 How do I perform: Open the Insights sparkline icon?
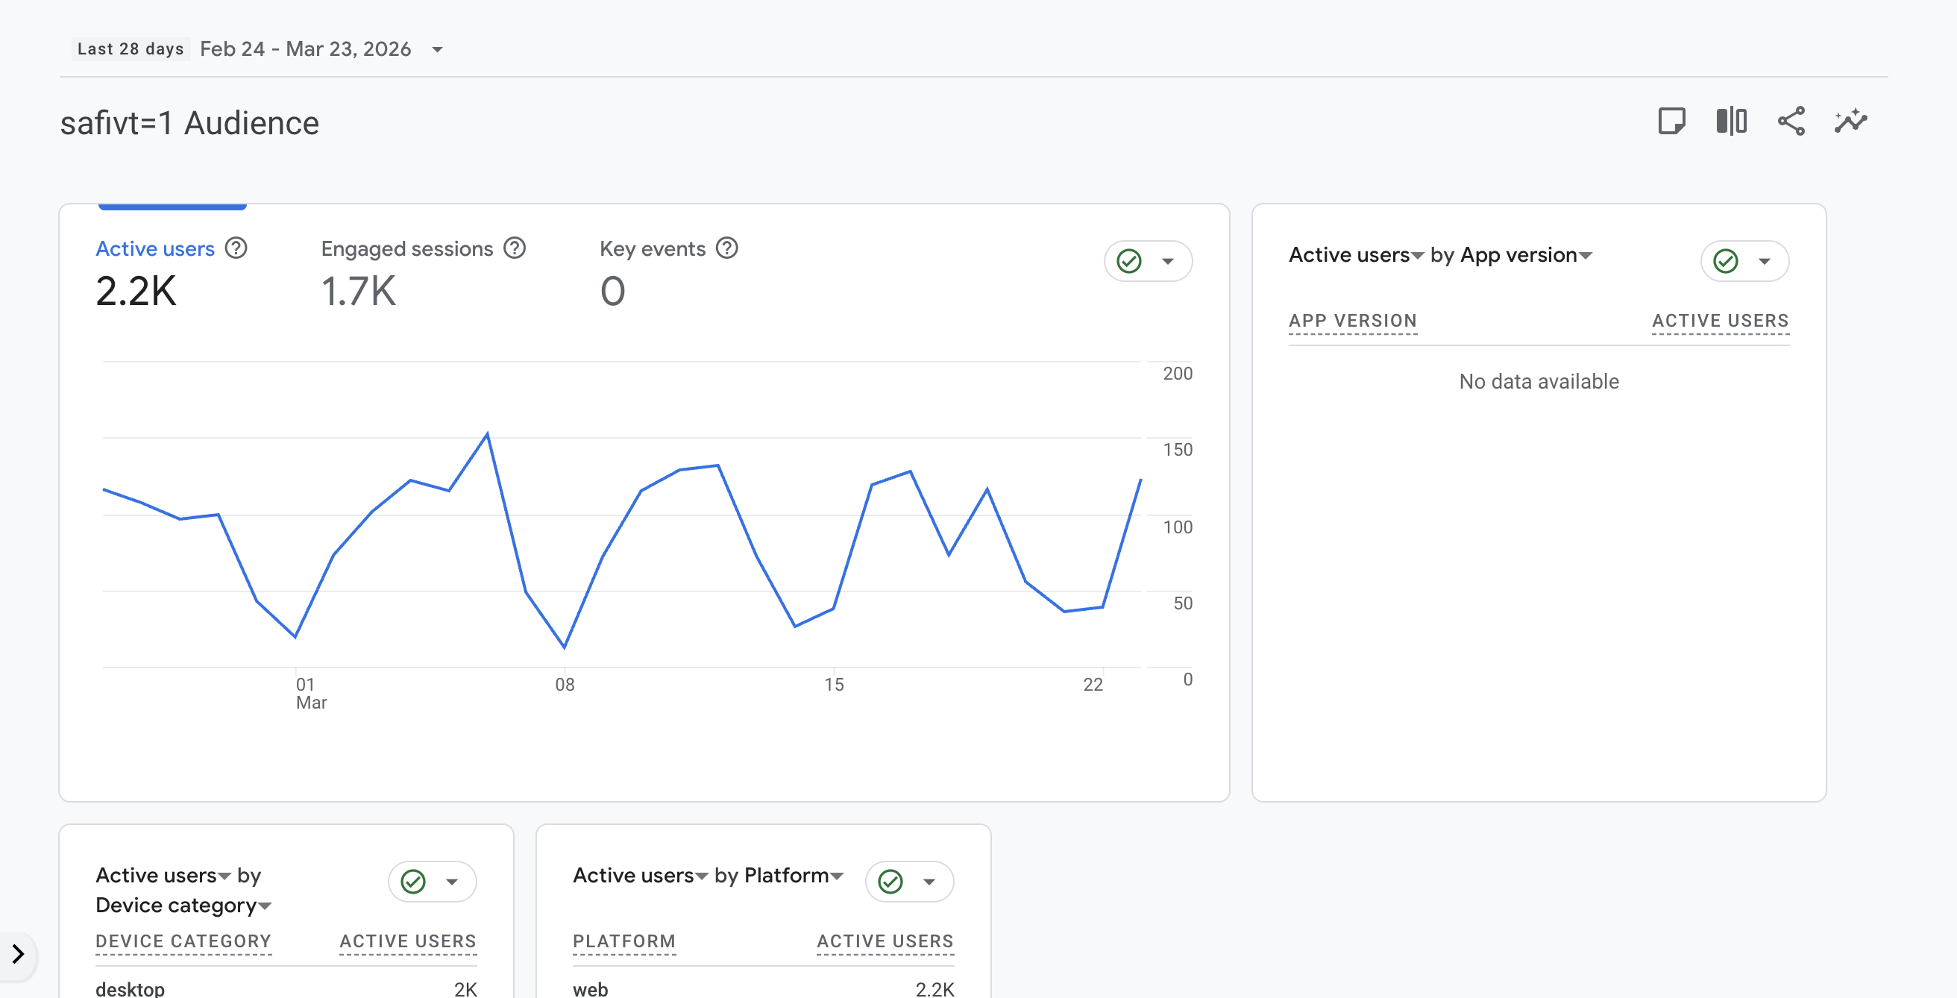pyautogui.click(x=1850, y=121)
